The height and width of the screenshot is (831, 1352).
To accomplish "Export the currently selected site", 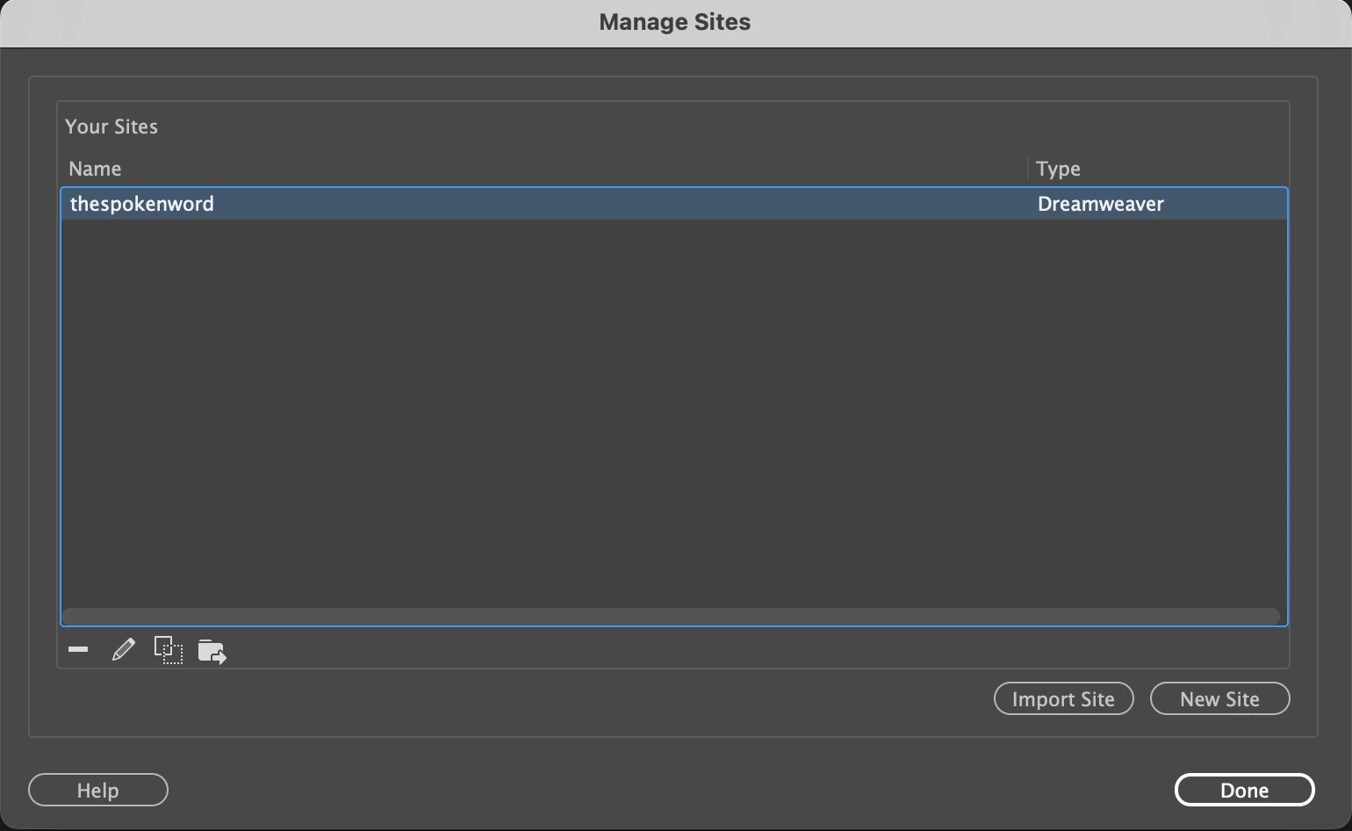I will point(212,651).
